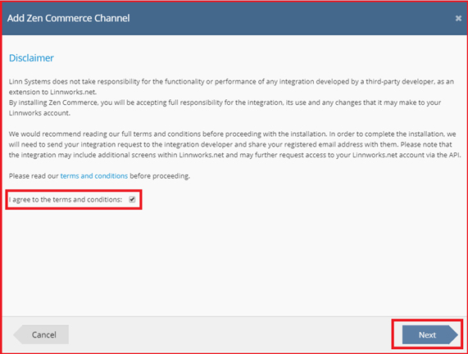Click the "Please read our" text
Viewport: 468px width, 354px height.
34,176
